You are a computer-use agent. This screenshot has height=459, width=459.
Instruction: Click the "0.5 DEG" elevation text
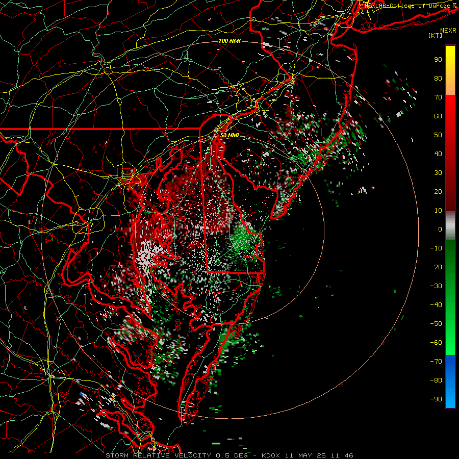click(x=232, y=455)
